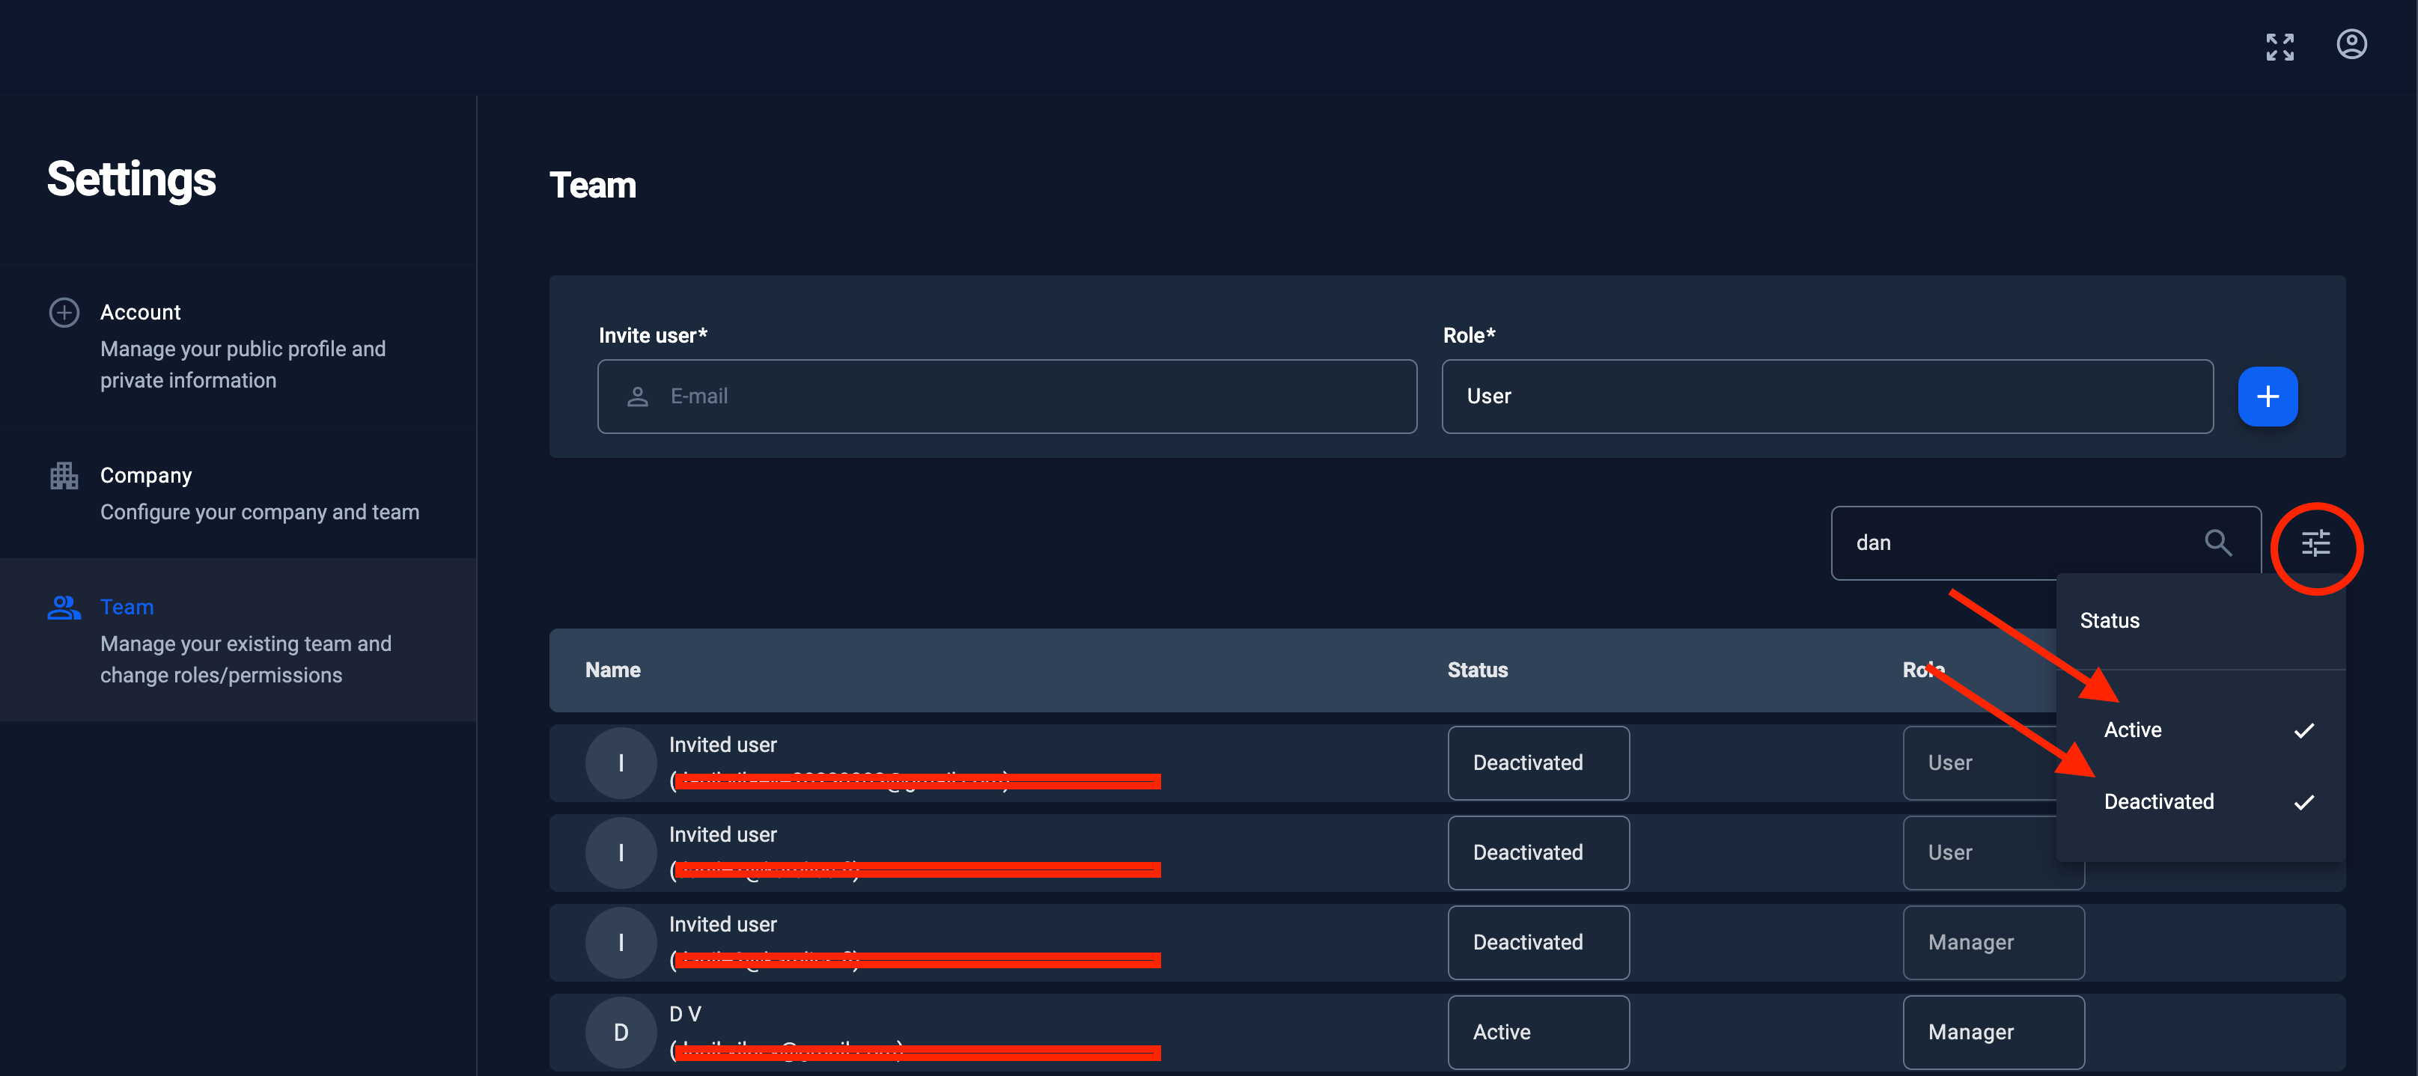This screenshot has width=2418, height=1076.
Task: Click the Company building icon
Action: tap(64, 476)
